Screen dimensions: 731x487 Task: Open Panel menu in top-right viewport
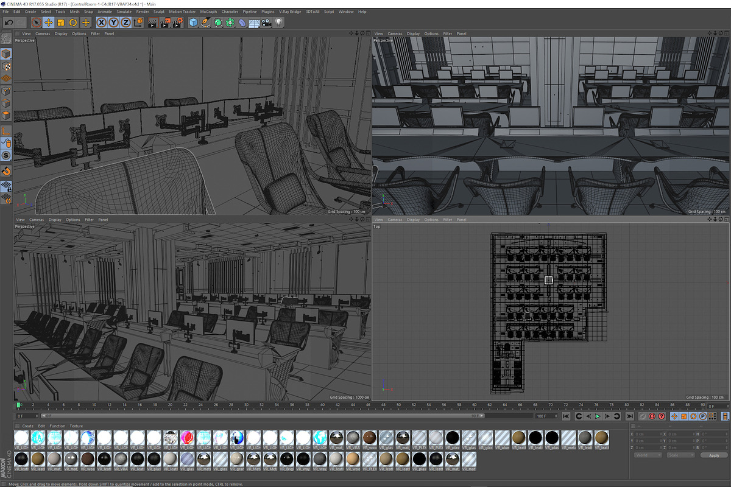pos(462,33)
